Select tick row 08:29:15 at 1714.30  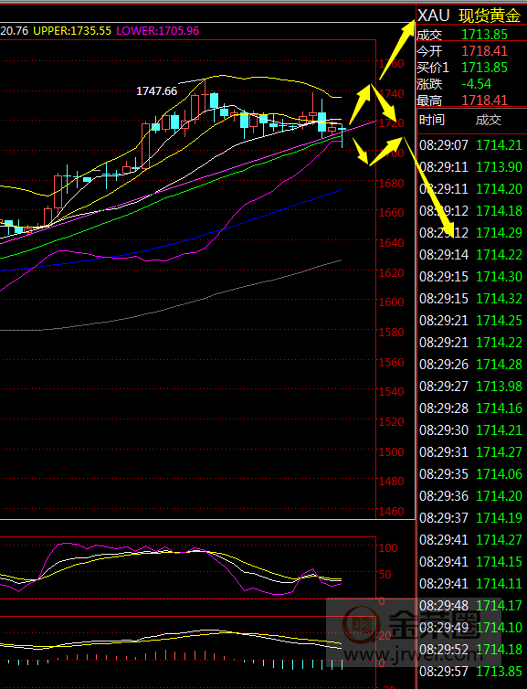pyautogui.click(x=470, y=276)
